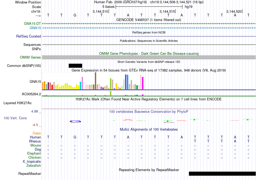Viewport: 256px width, 180px height.
Task: Click 'Publications: Sequences in Scientific Articles' title
Action: pos(149,41)
